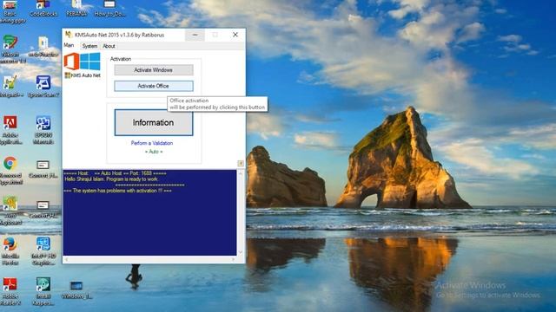This screenshot has height=312, width=556.
Task: Close the KMSAuto Net window
Action: pyautogui.click(x=235, y=35)
